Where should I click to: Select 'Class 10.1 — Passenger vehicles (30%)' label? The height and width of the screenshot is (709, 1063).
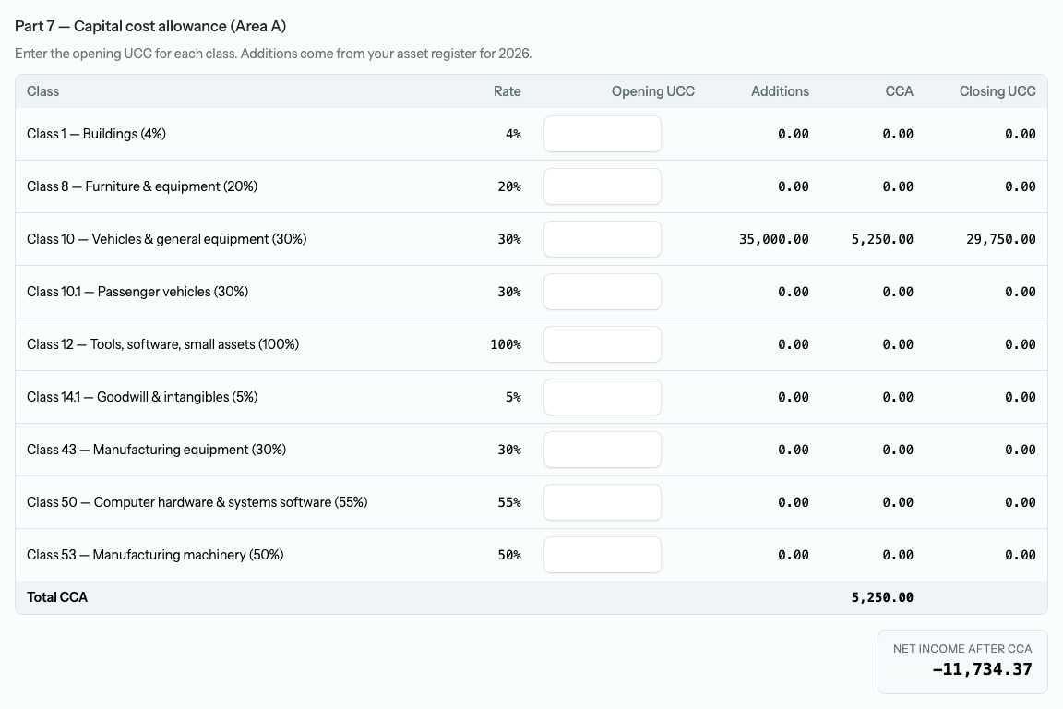click(137, 292)
